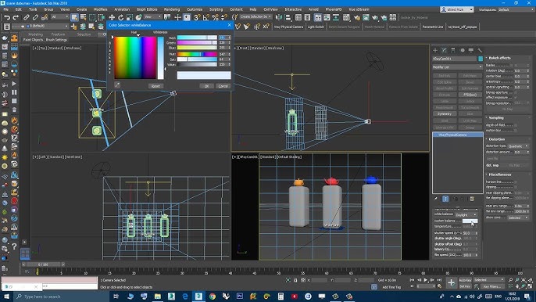Enable the Percent Snap toggle icon
This screenshot has height=302, width=536.
click(215, 17)
